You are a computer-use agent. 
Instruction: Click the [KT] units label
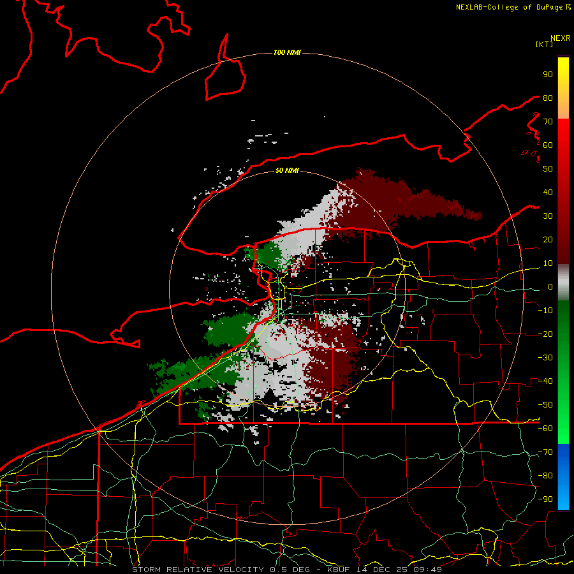pyautogui.click(x=544, y=44)
